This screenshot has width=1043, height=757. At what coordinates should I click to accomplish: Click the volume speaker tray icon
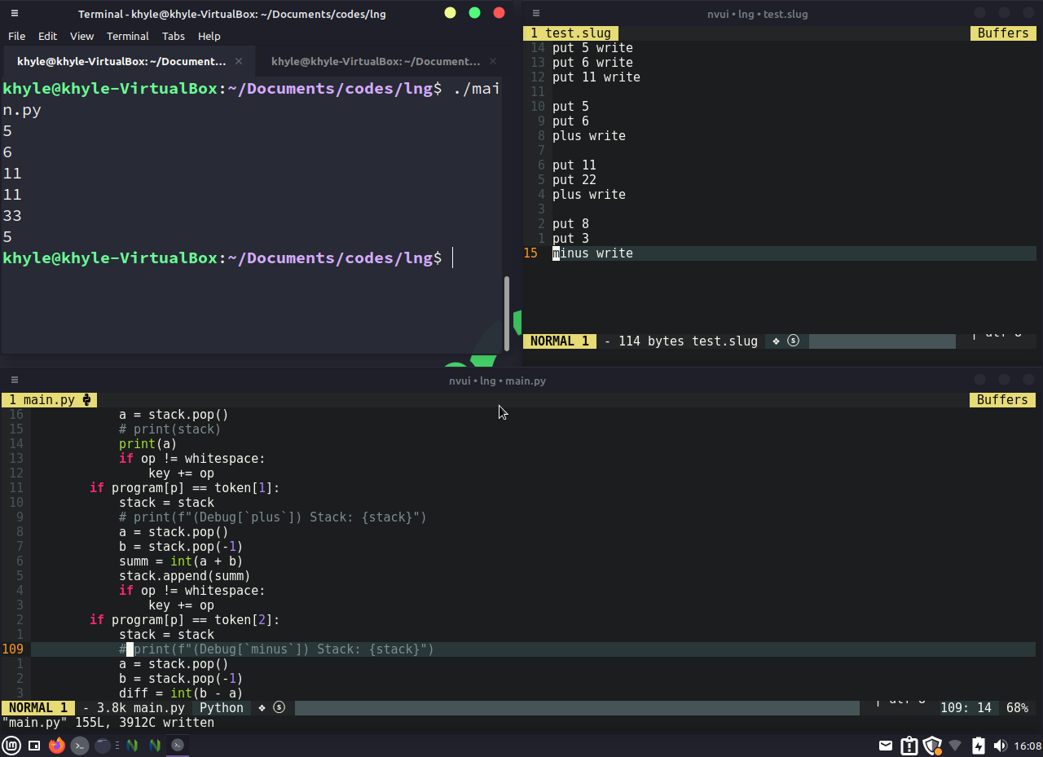[x=1001, y=745]
